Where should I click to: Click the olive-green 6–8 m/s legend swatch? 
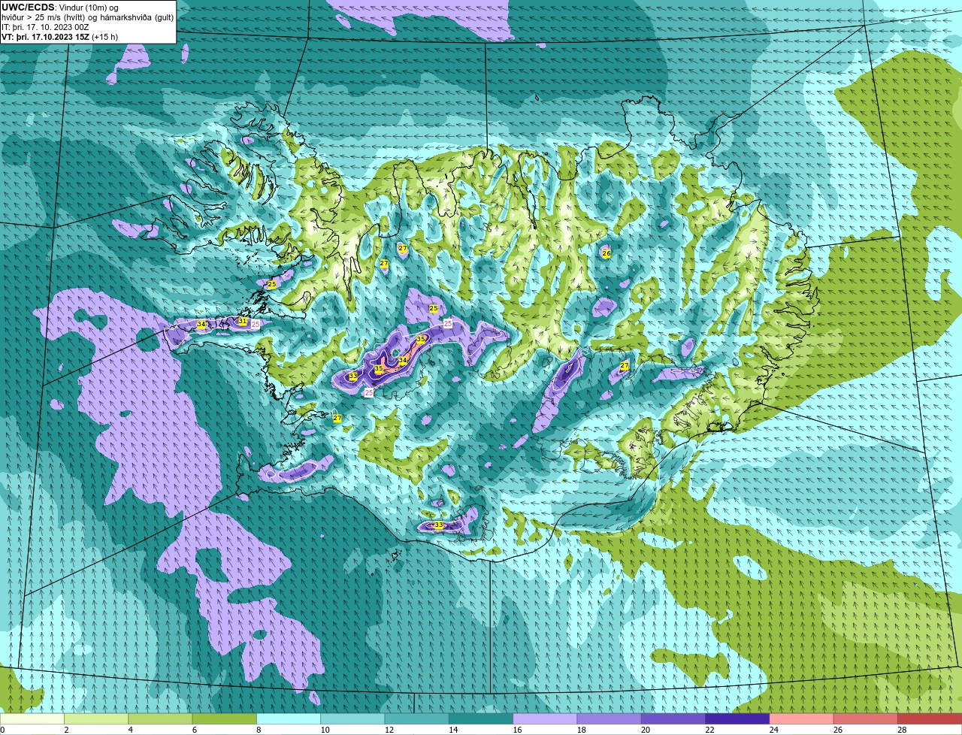pyautogui.click(x=225, y=718)
